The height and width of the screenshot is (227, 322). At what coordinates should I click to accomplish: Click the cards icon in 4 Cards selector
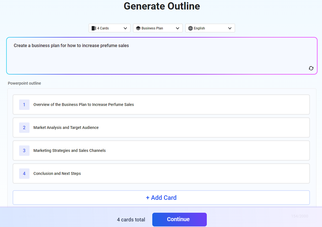pos(94,28)
